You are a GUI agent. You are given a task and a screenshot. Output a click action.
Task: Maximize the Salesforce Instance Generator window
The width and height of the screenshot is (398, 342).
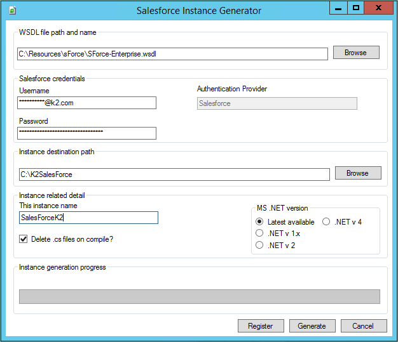tap(356, 8)
